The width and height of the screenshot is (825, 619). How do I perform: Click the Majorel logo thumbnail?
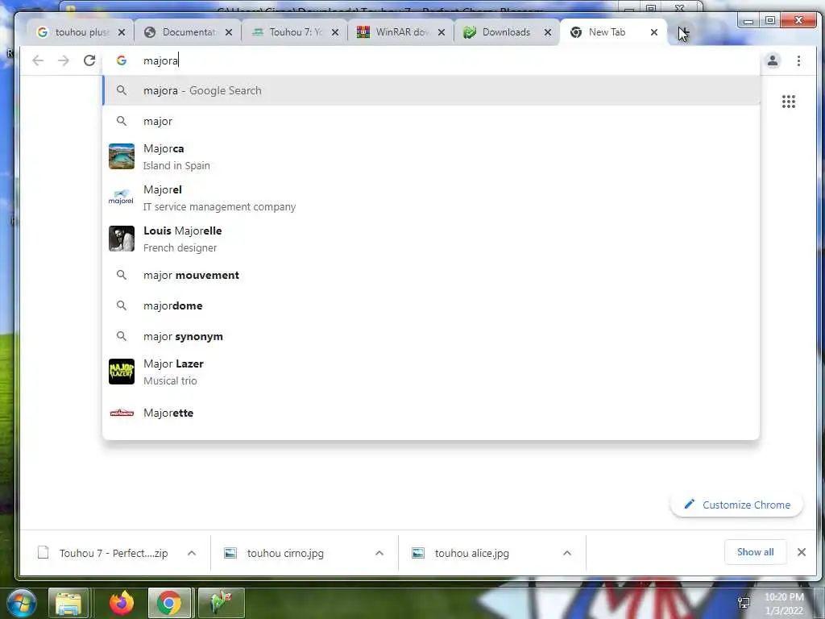pos(122,197)
